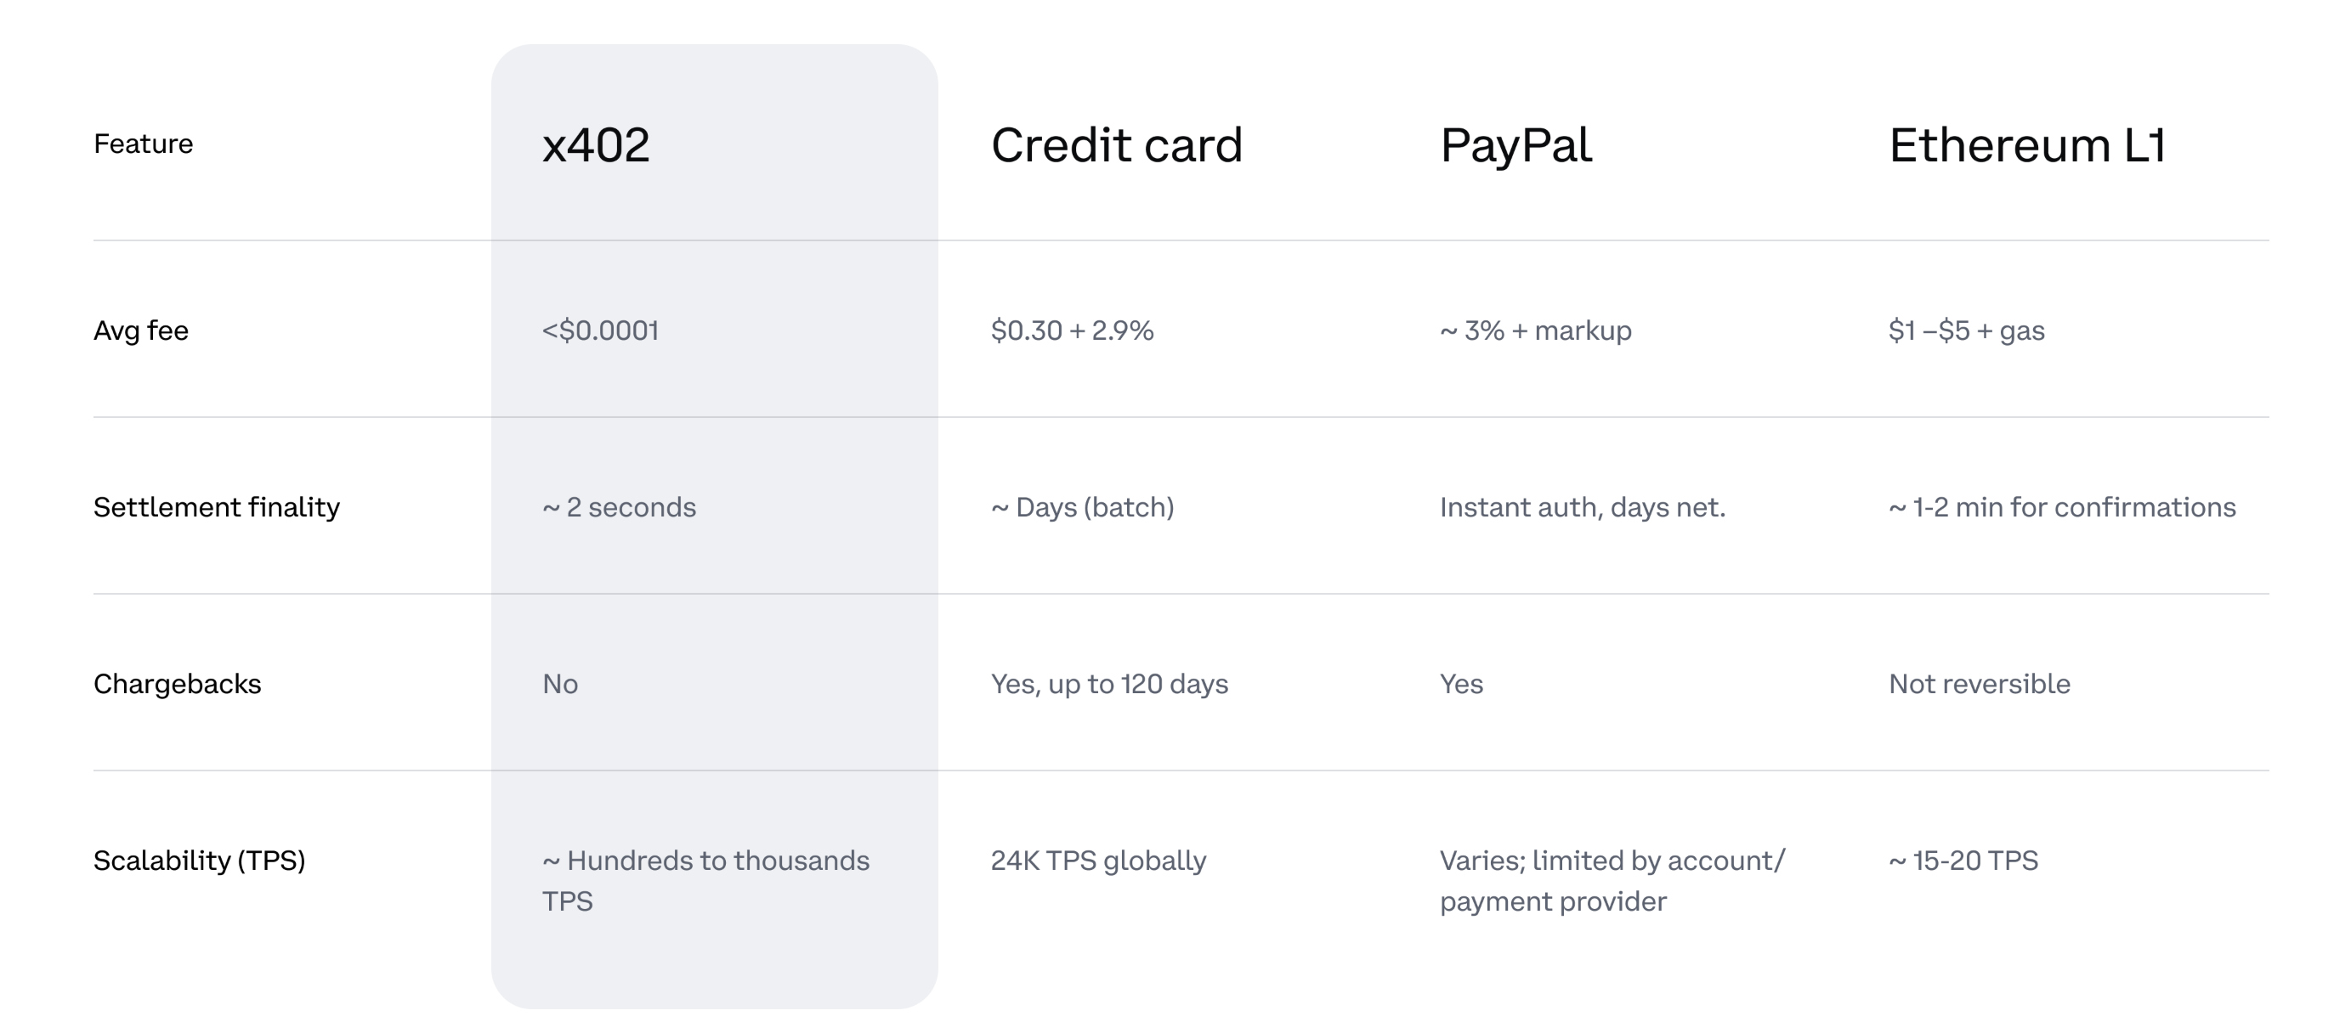Image resolution: width=2351 pixels, height=1033 pixels.
Task: Click the $0.30 + 2.9% cell
Action: pos(1072,330)
